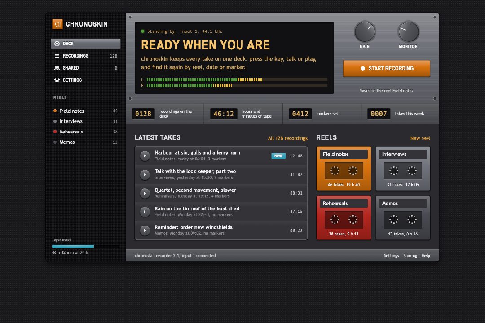485x323 pixels.
Task: Go to Shared recordings
Action: 86,68
